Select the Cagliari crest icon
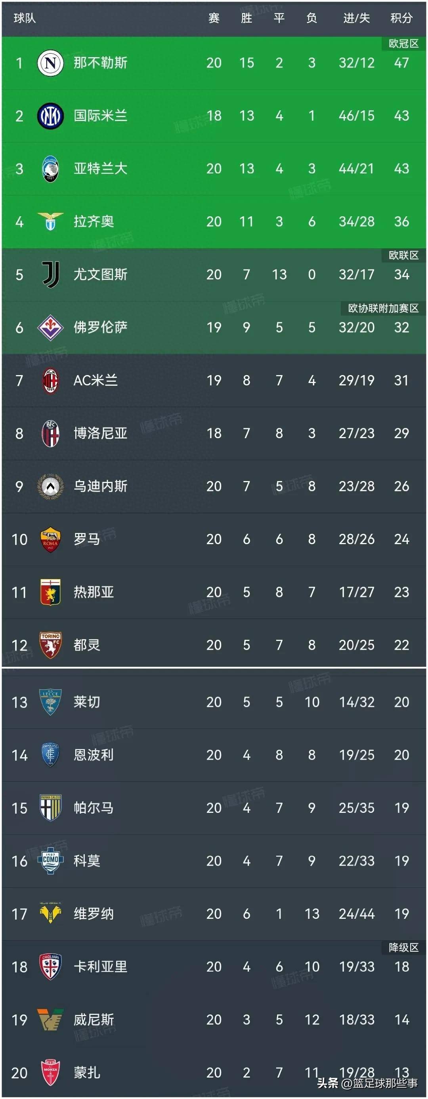This screenshot has height=1099, width=428. 50,966
